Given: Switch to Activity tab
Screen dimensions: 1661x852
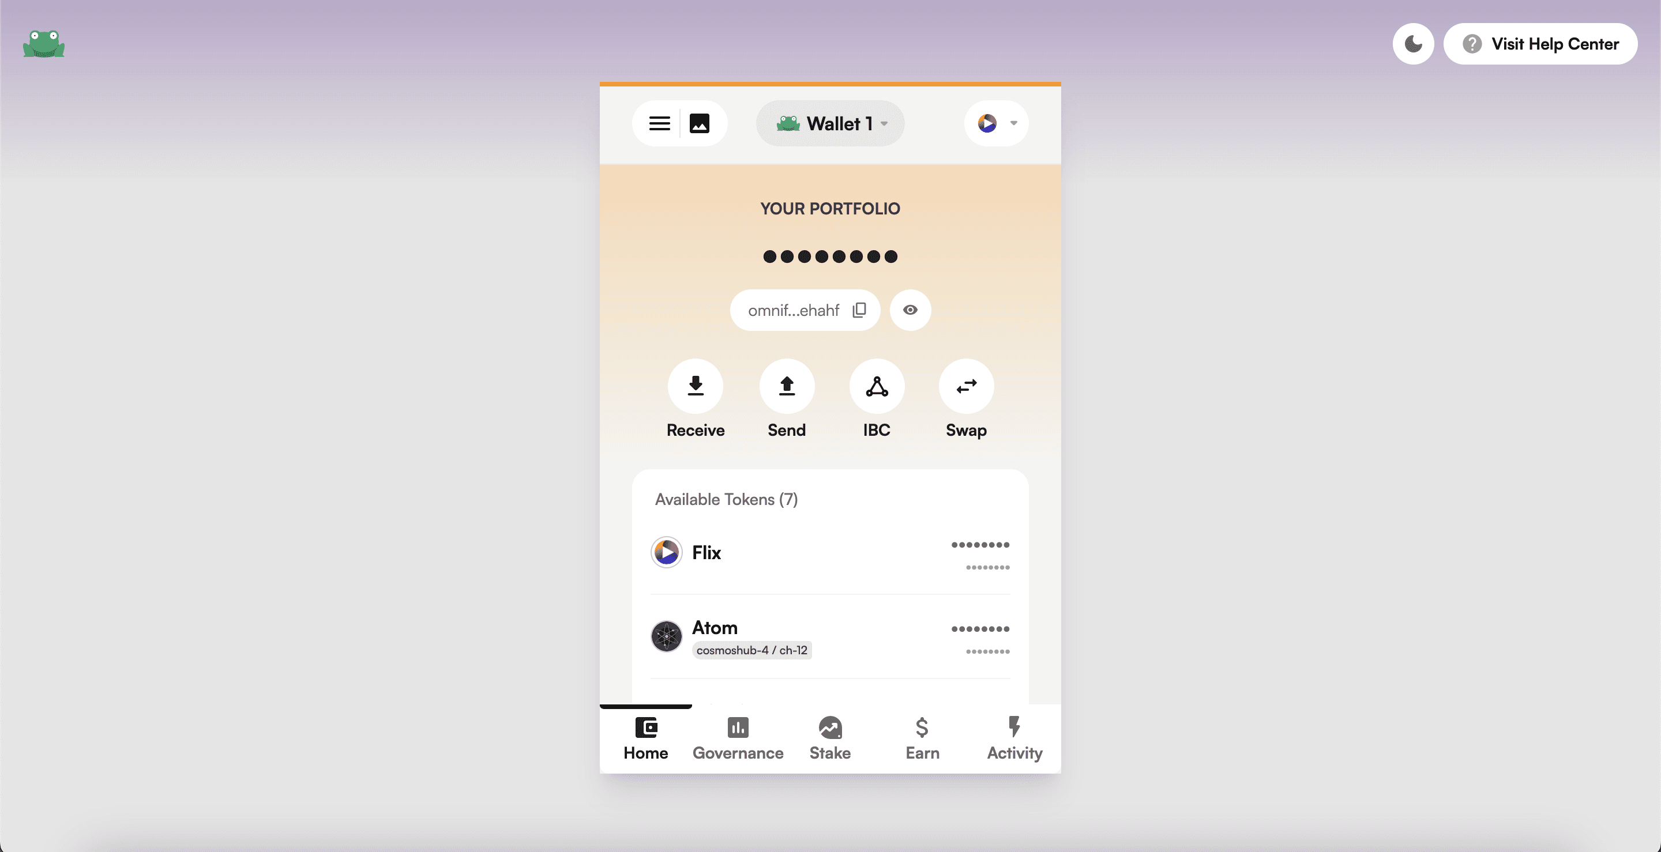Looking at the screenshot, I should click(1013, 738).
